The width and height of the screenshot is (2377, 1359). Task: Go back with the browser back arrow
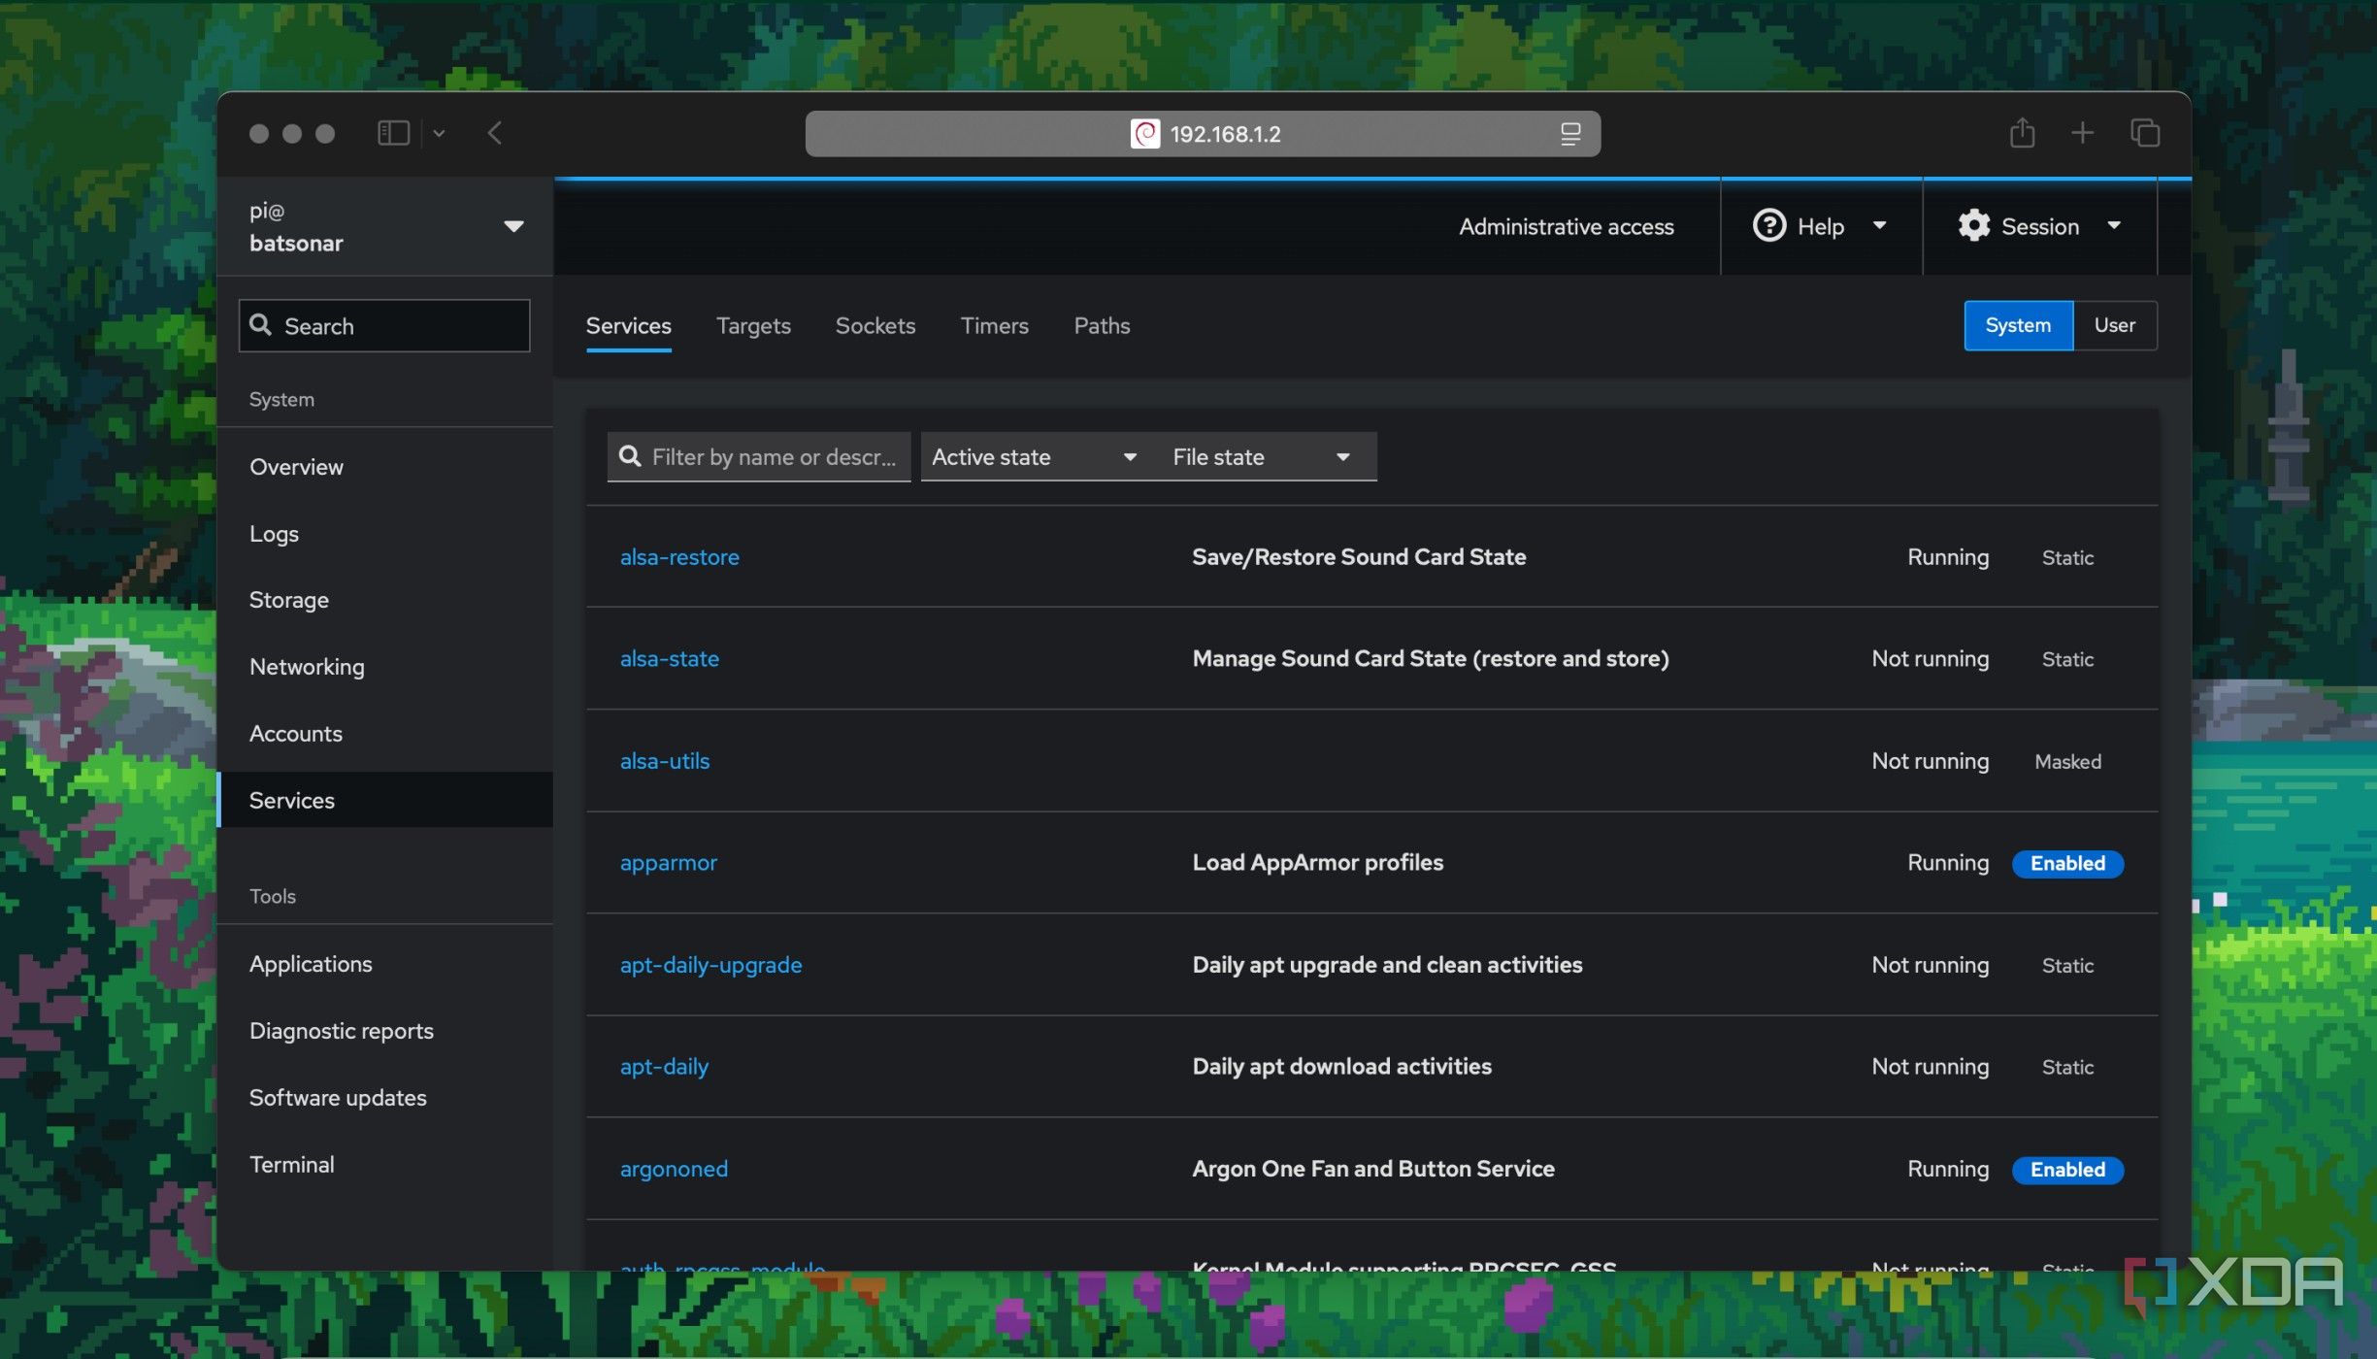pos(495,133)
